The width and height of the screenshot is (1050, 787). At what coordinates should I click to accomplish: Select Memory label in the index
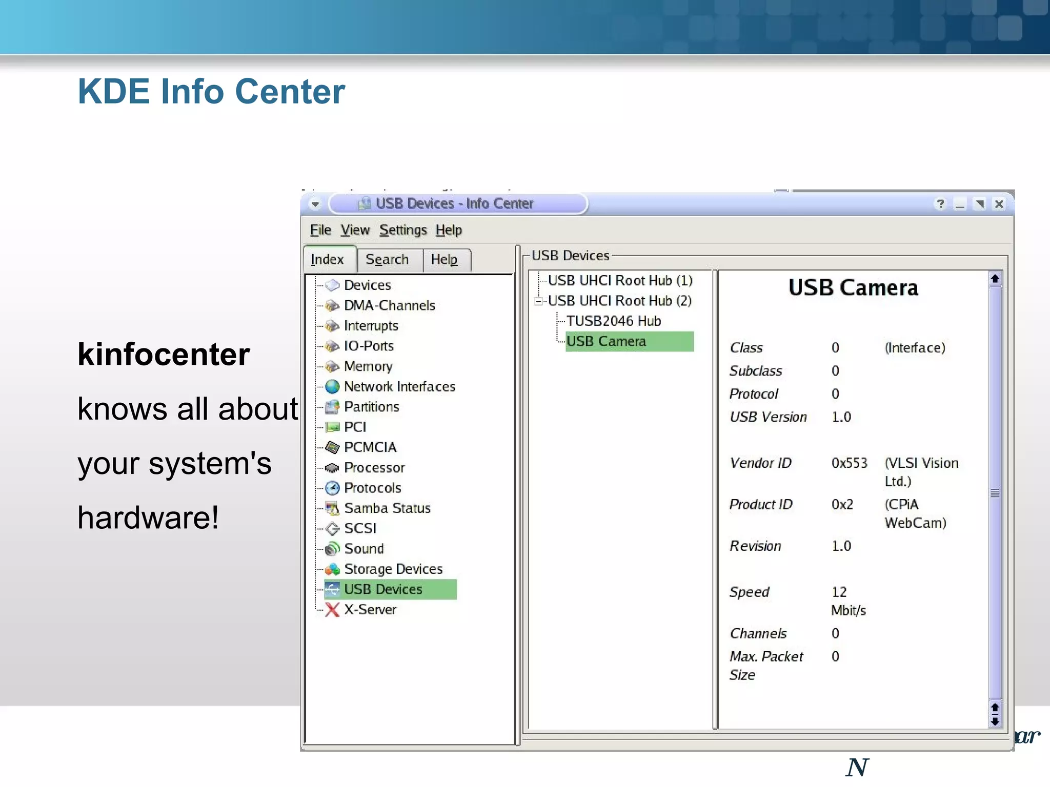coord(368,366)
